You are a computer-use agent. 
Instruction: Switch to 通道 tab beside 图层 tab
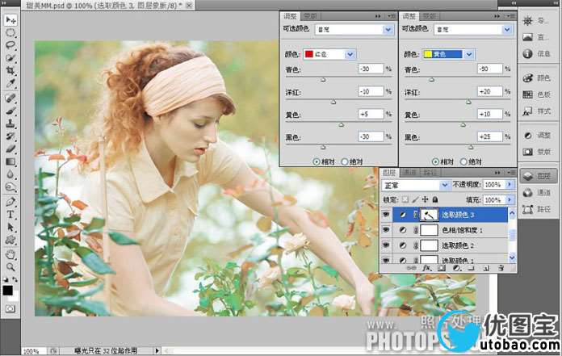[410, 173]
